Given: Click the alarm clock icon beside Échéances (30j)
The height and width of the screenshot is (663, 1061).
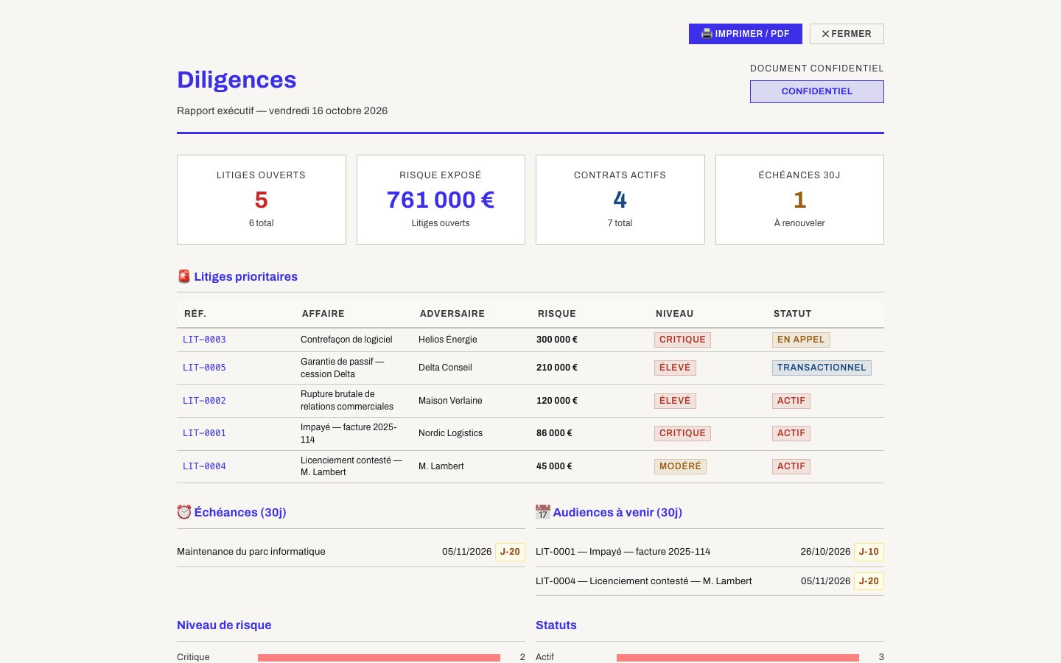Looking at the screenshot, I should 184,512.
